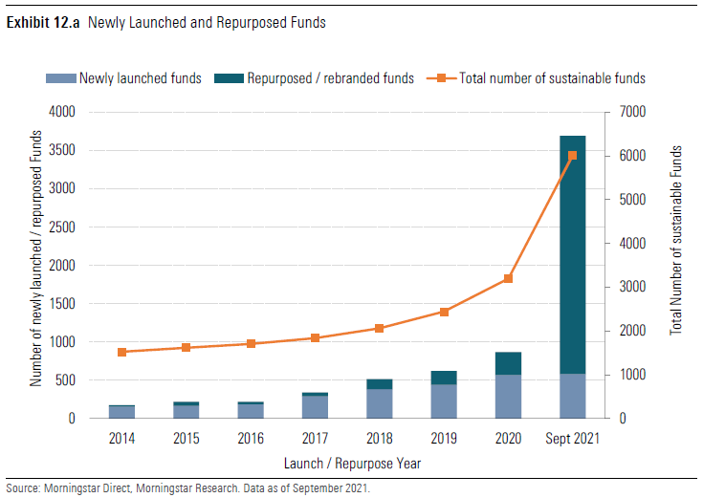Click the orange data point for 2018
Viewport: 703px width, 498px height.
point(379,328)
